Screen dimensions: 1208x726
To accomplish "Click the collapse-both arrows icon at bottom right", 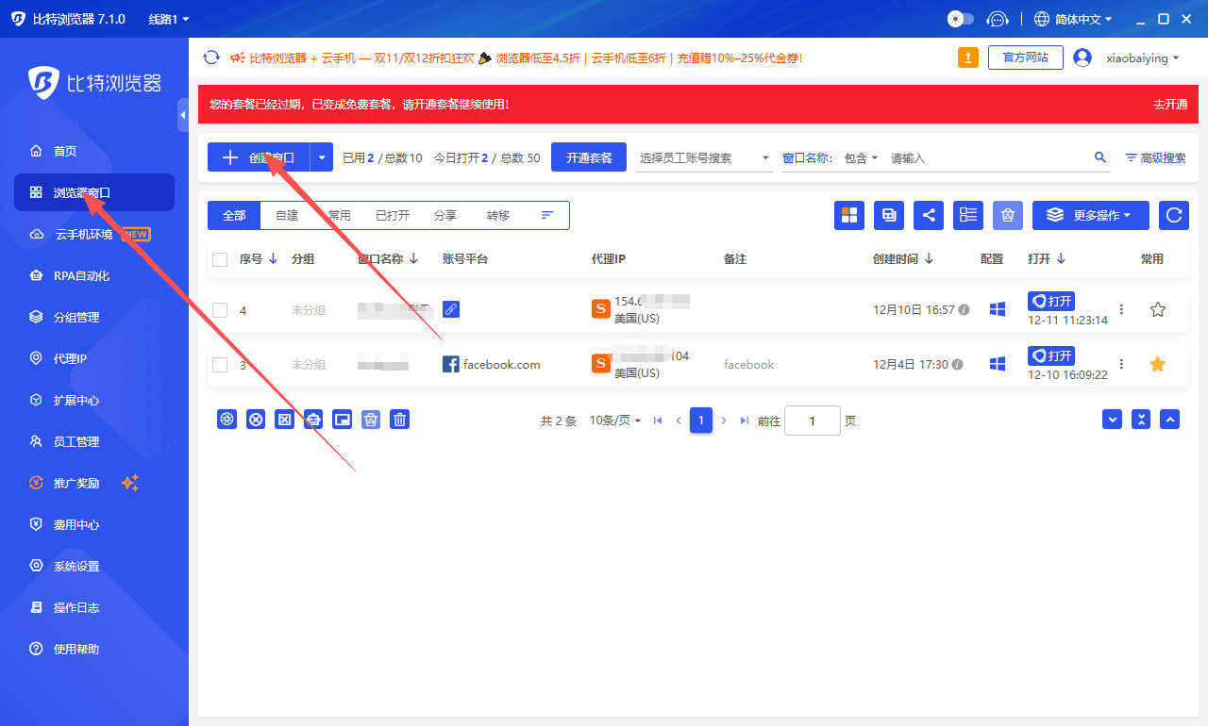I will [x=1142, y=420].
